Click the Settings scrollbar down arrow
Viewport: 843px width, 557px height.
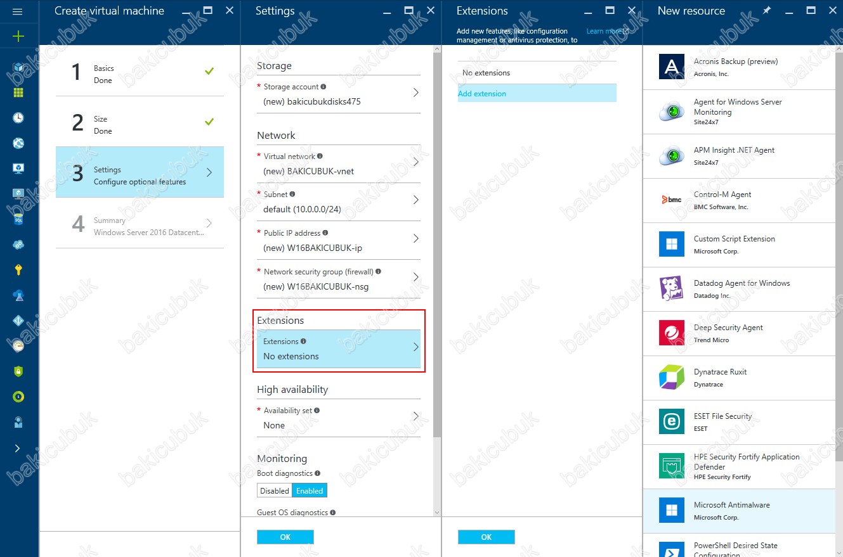click(436, 512)
